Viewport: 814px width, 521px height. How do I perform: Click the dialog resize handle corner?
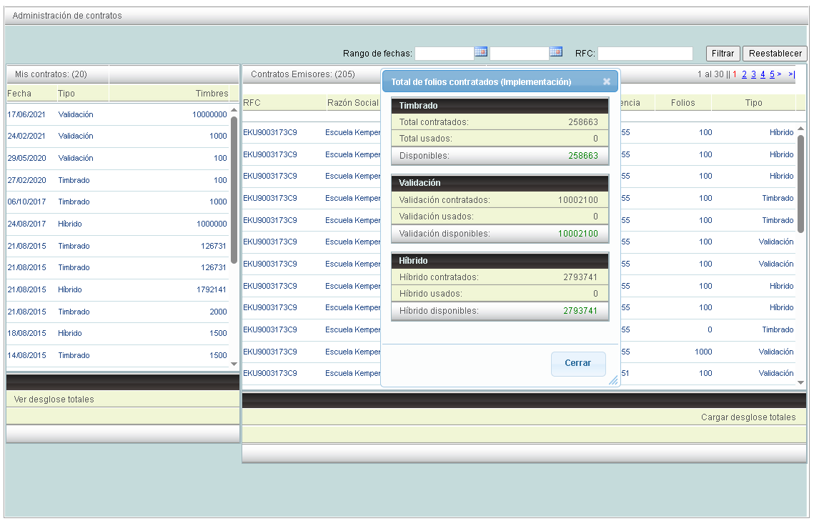(612, 381)
